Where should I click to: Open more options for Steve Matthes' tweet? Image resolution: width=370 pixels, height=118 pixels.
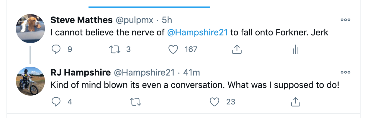coord(345,20)
